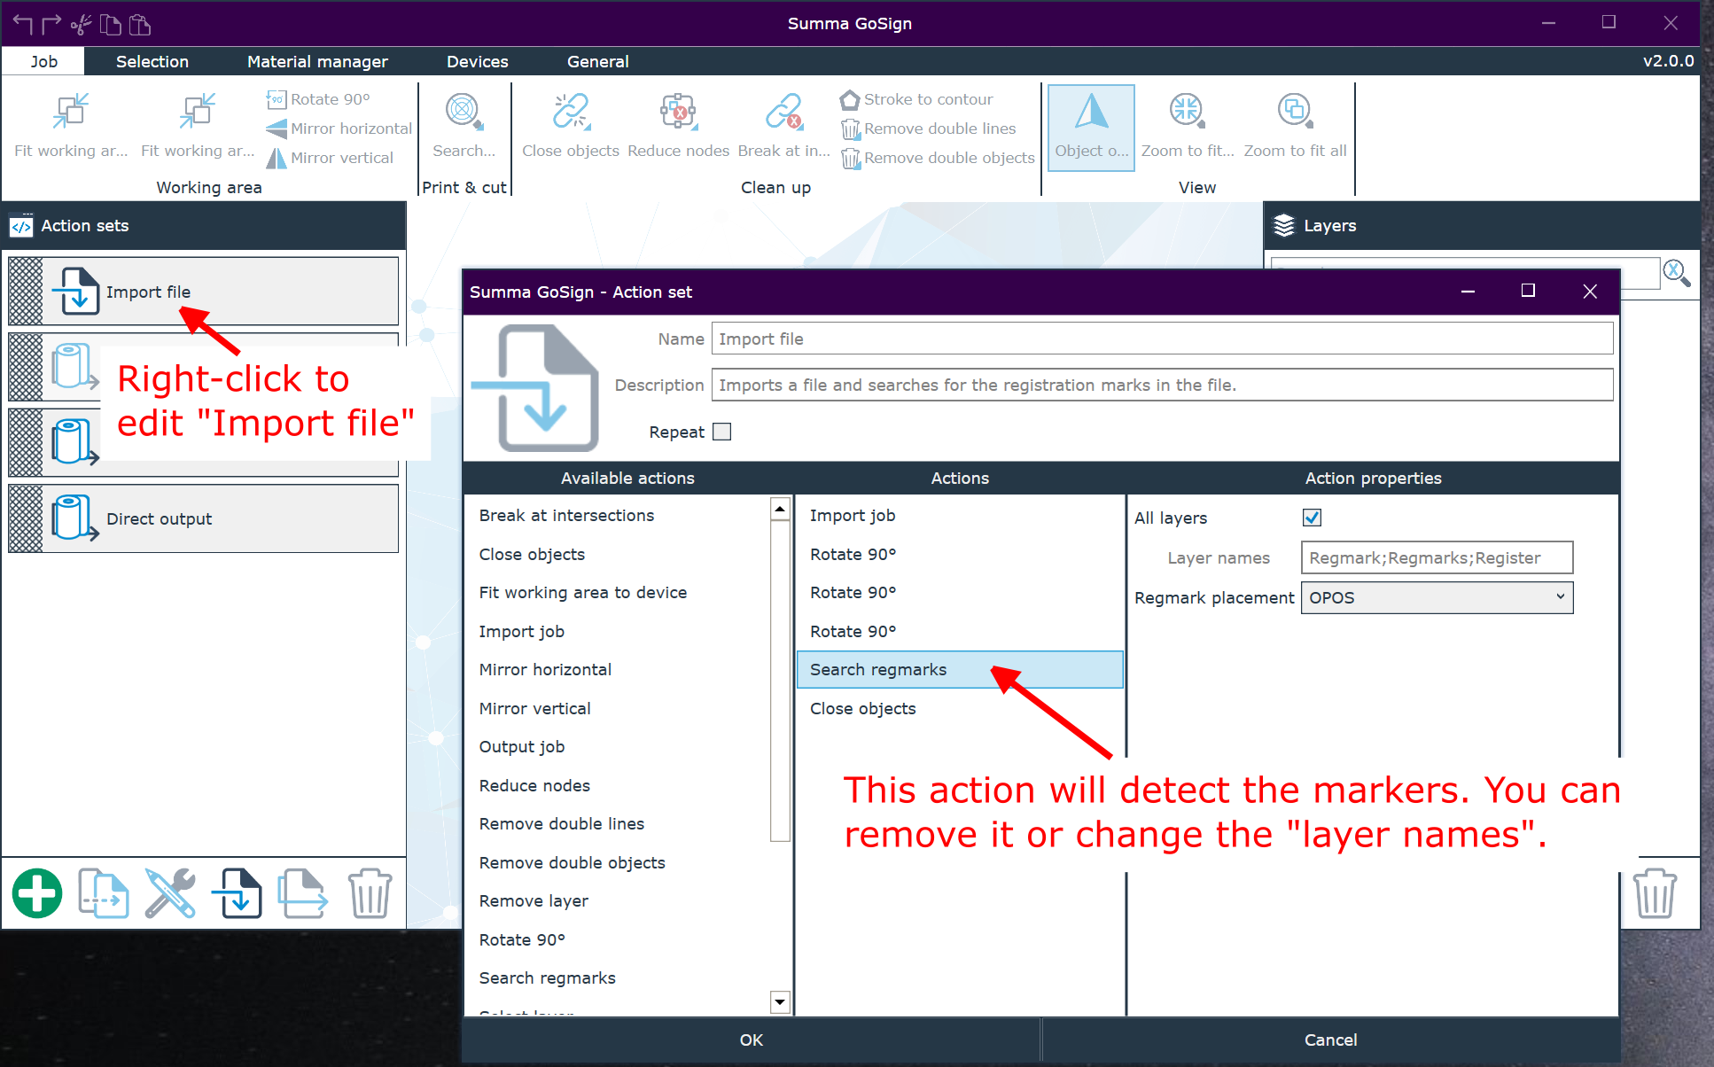Switch to the Devices tab
The image size is (1714, 1067).
(478, 61)
